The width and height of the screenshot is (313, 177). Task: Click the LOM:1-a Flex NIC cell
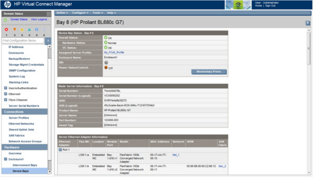pyautogui.click(x=84, y=155)
